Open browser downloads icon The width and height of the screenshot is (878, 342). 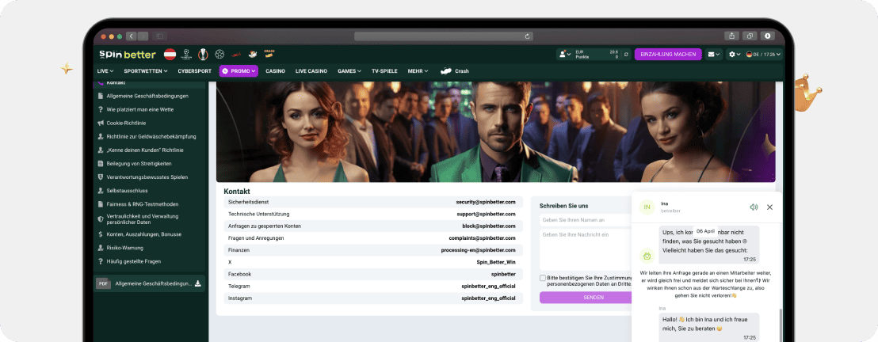click(767, 36)
